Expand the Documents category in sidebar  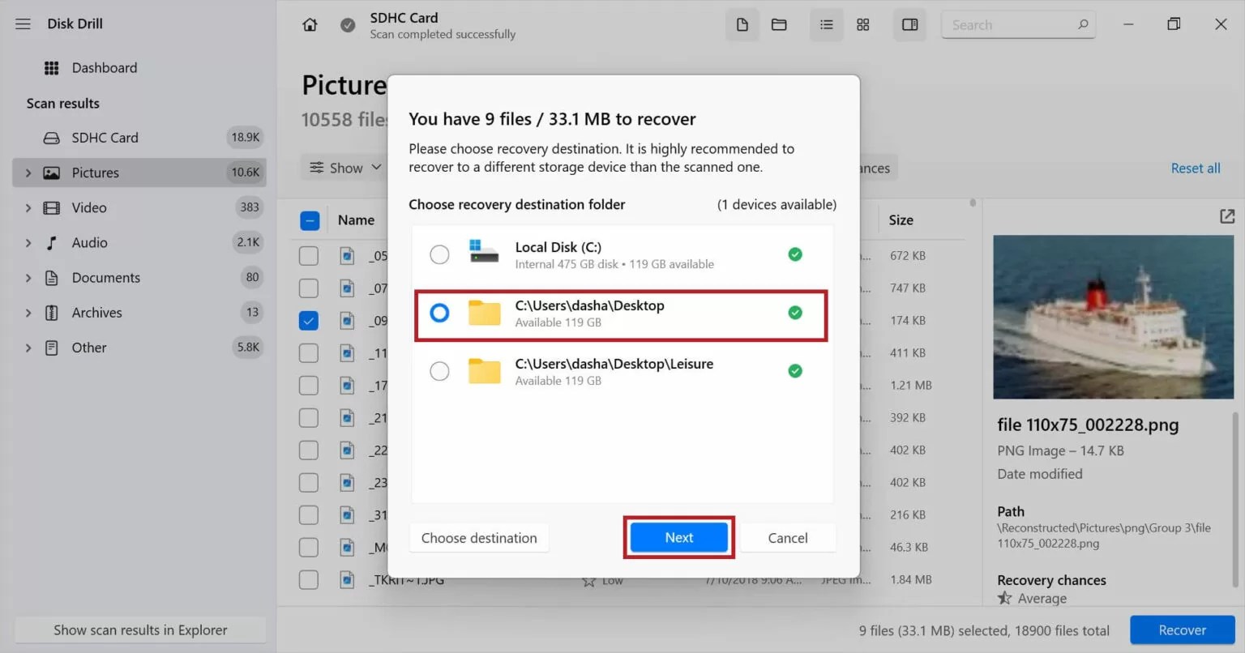(28, 277)
